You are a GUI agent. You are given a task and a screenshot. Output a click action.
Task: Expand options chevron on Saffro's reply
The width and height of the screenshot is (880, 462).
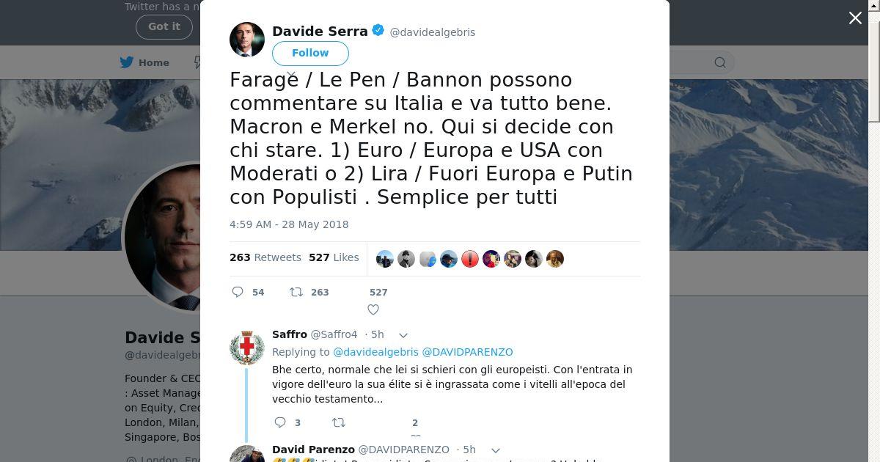(x=403, y=335)
